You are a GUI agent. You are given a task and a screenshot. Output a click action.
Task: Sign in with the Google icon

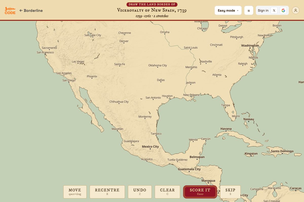283,10
